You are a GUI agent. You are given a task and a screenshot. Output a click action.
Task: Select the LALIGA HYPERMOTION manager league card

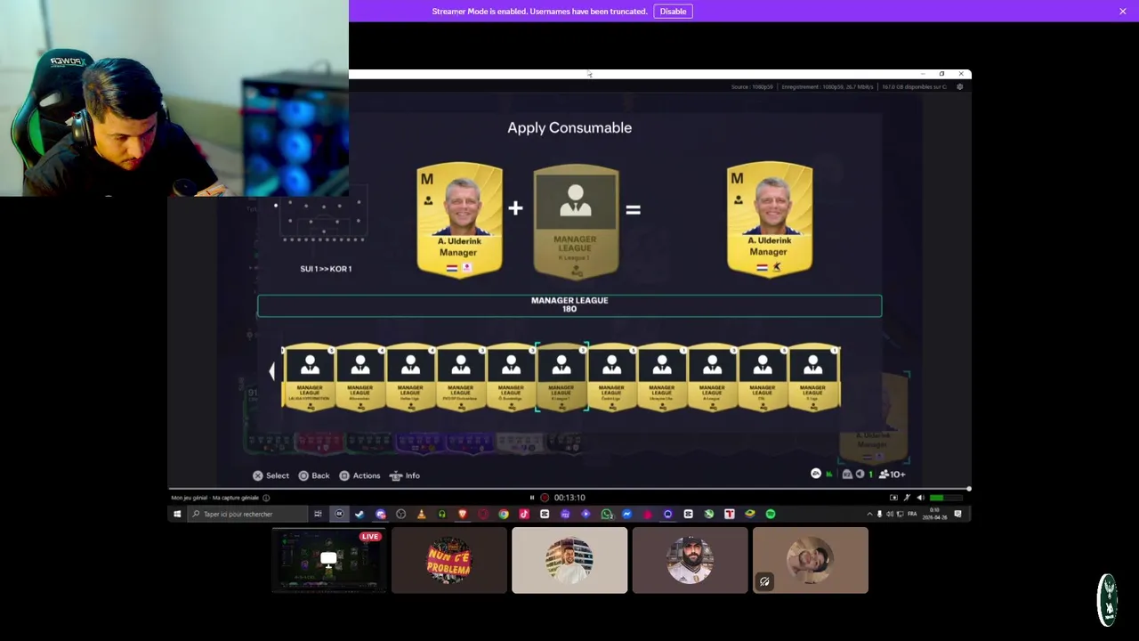pyautogui.click(x=309, y=377)
